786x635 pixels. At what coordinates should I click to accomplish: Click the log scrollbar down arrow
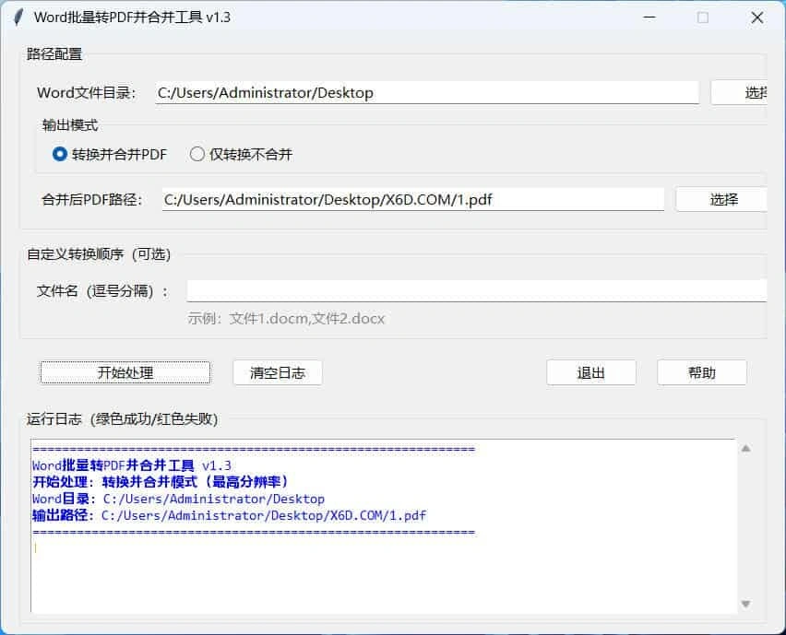[x=744, y=604]
